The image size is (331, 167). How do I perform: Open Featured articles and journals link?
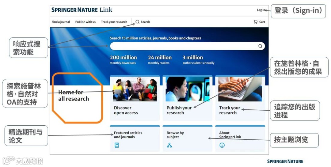(128, 135)
